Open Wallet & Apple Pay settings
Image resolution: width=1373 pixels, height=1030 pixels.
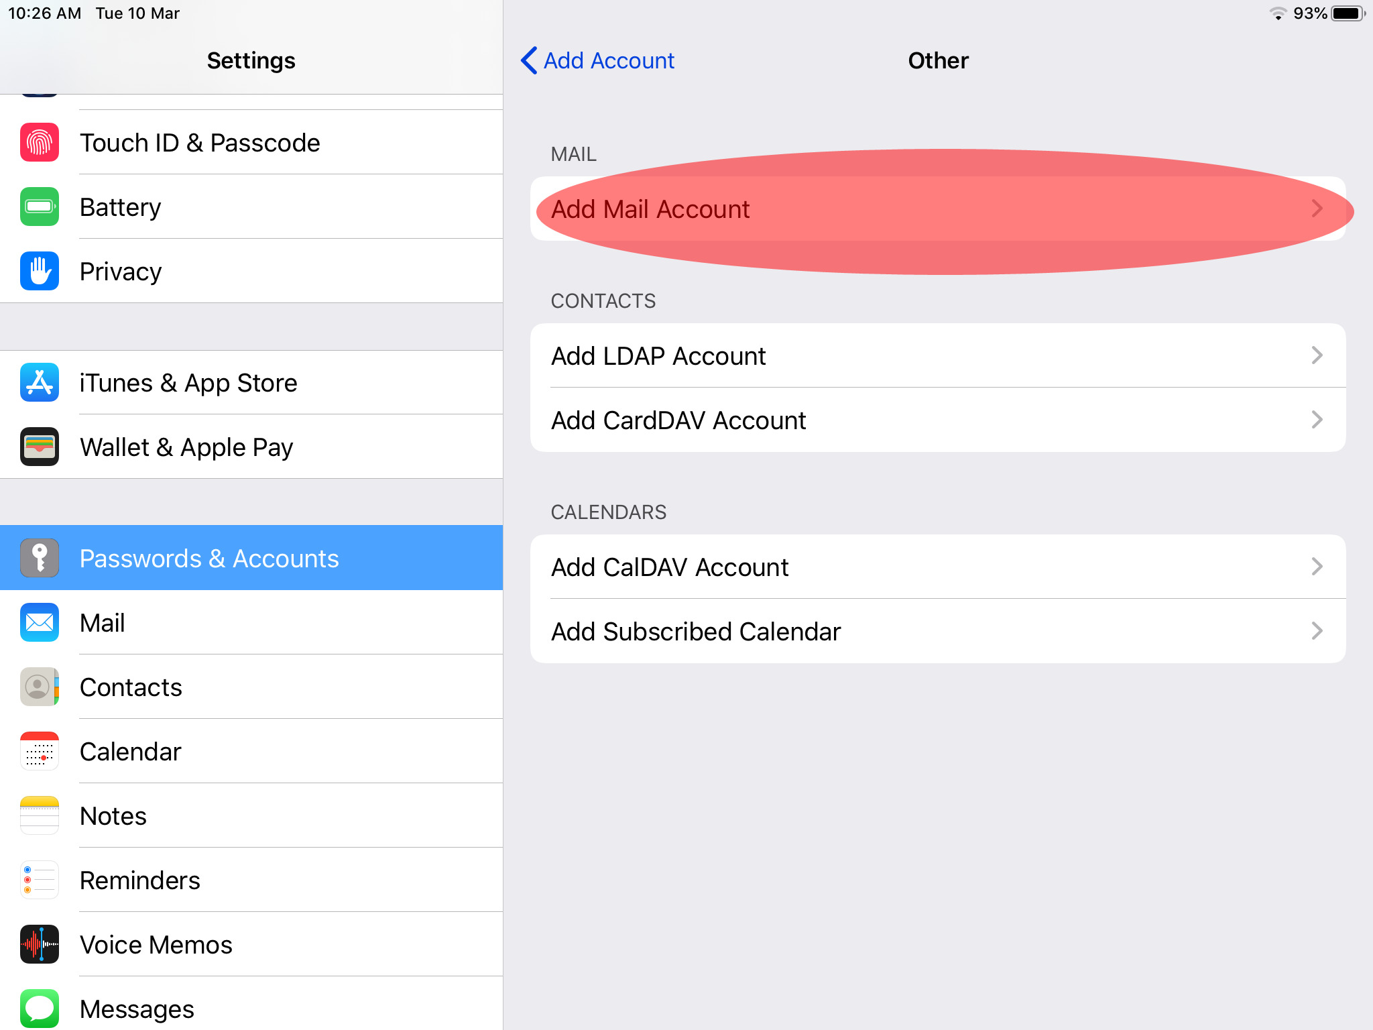[251, 447]
